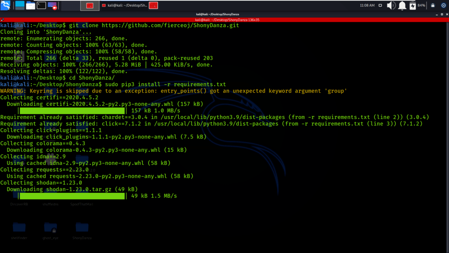Click the red terminal pane title bar
The width and height of the screenshot is (449, 253).
click(224, 20)
